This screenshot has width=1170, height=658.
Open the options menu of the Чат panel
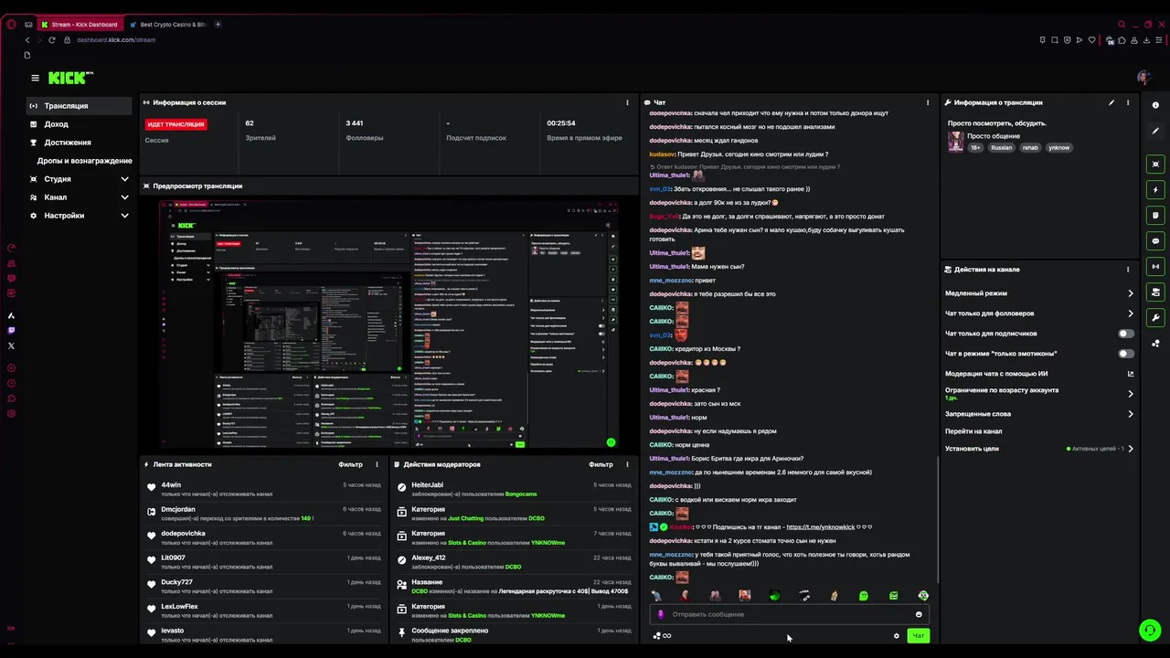click(928, 102)
